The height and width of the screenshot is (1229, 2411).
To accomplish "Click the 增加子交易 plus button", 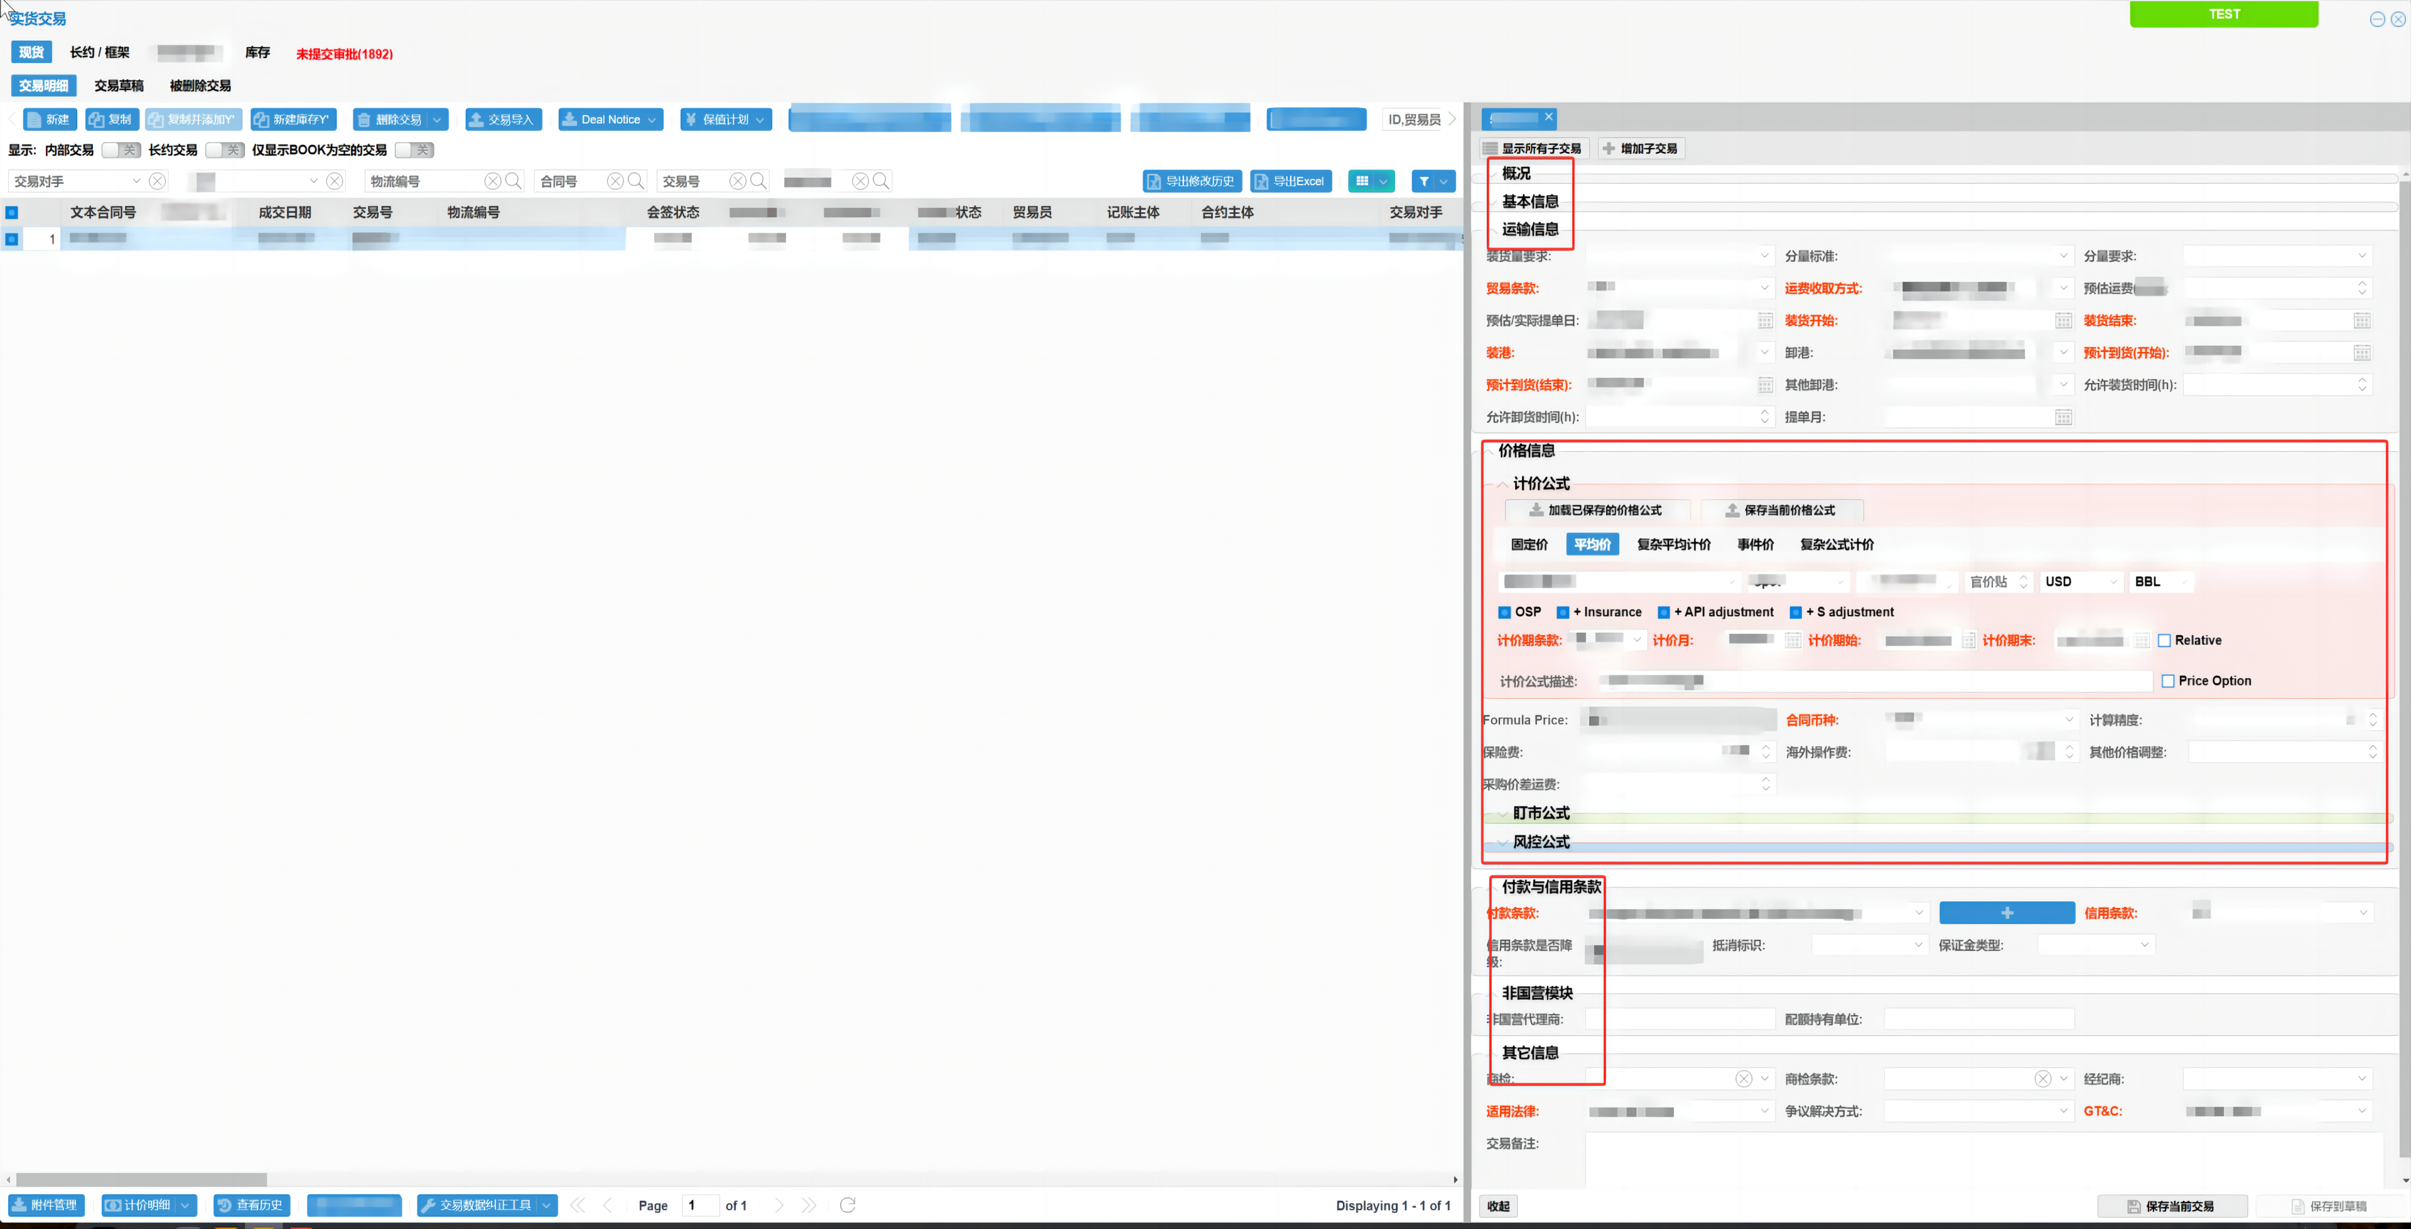I will 1640,148.
